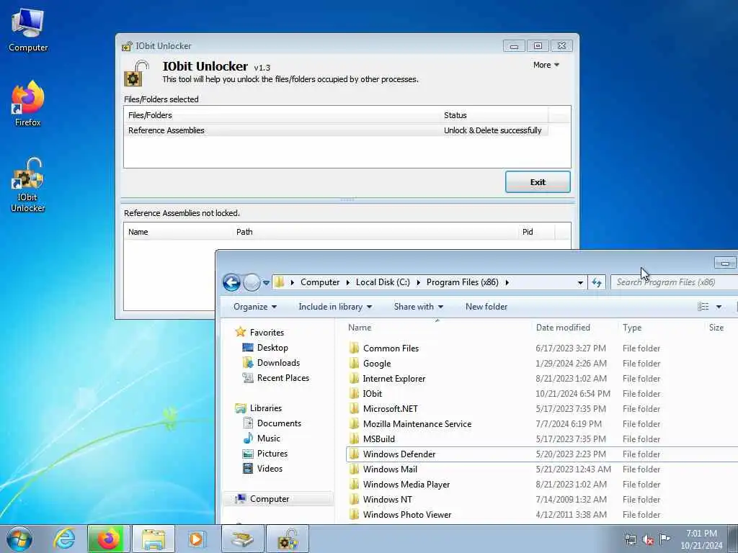Image resolution: width=738 pixels, height=553 pixels.
Task: Click the Change your view icon
Action: (703, 307)
